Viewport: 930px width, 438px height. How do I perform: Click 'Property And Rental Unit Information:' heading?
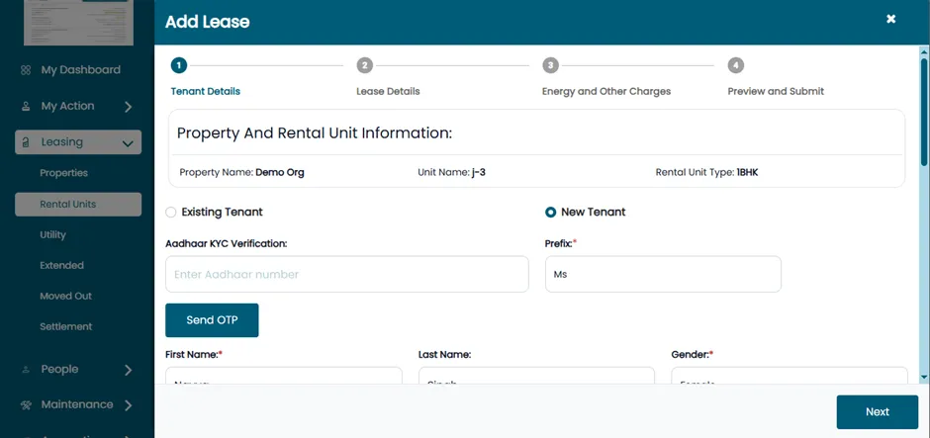point(315,133)
